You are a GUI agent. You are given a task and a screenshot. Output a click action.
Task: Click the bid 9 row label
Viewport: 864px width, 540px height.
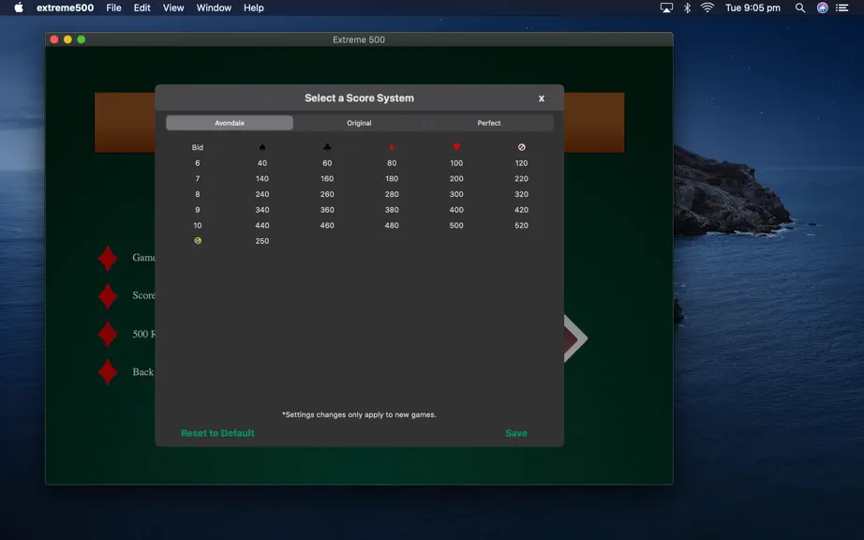(198, 210)
